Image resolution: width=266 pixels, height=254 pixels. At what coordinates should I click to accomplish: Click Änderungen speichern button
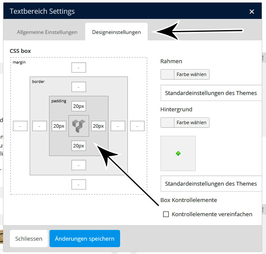pyautogui.click(x=85, y=239)
